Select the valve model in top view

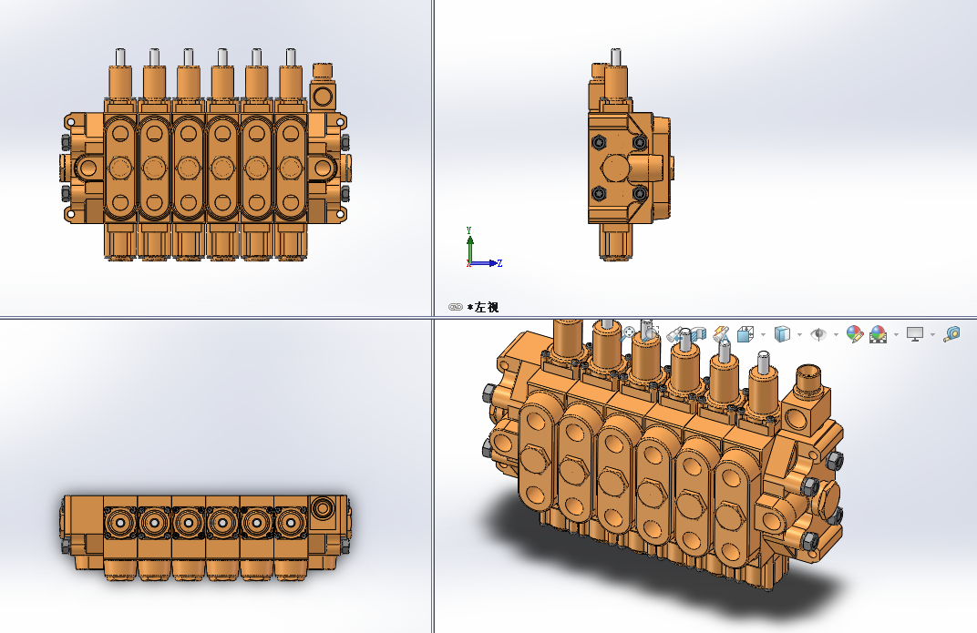pyautogui.click(x=206, y=536)
